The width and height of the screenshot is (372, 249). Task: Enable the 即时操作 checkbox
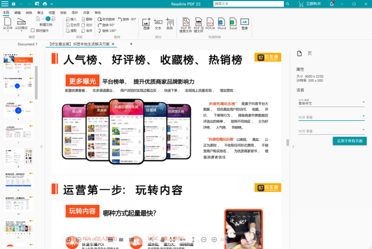tap(33, 30)
